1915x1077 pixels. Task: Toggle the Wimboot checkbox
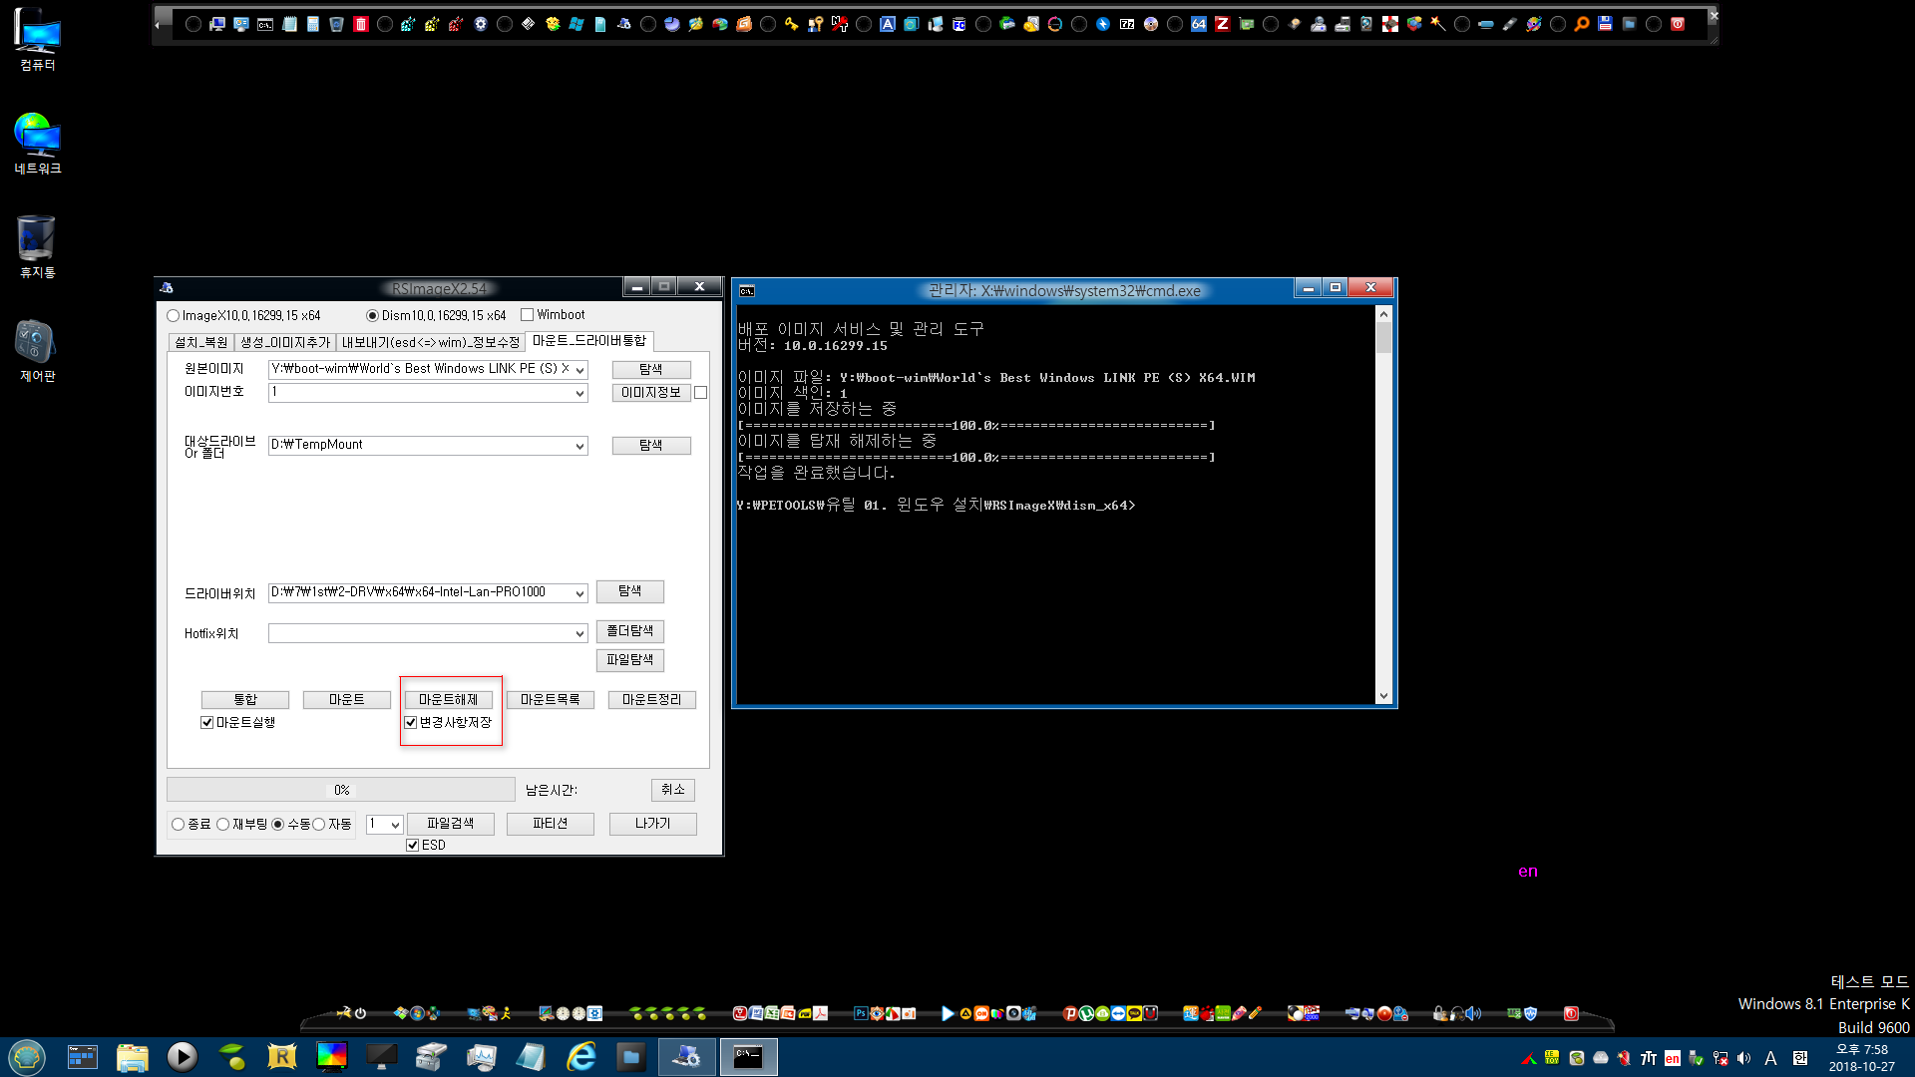pos(528,315)
